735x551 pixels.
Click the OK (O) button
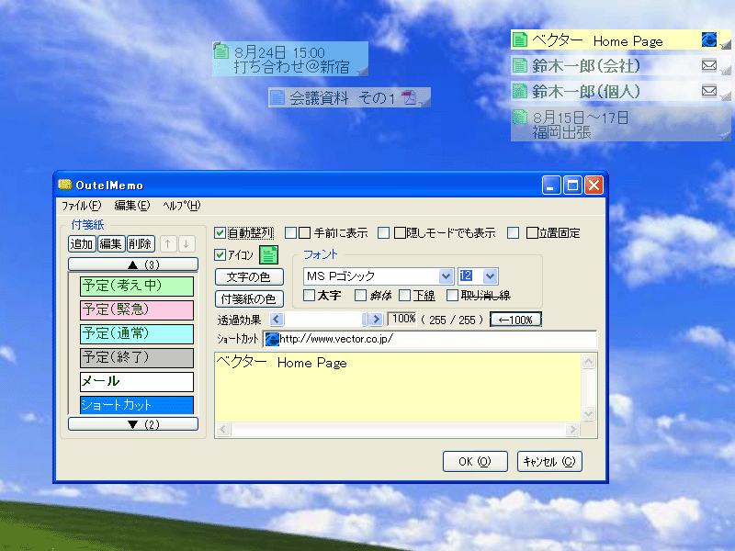point(475,462)
